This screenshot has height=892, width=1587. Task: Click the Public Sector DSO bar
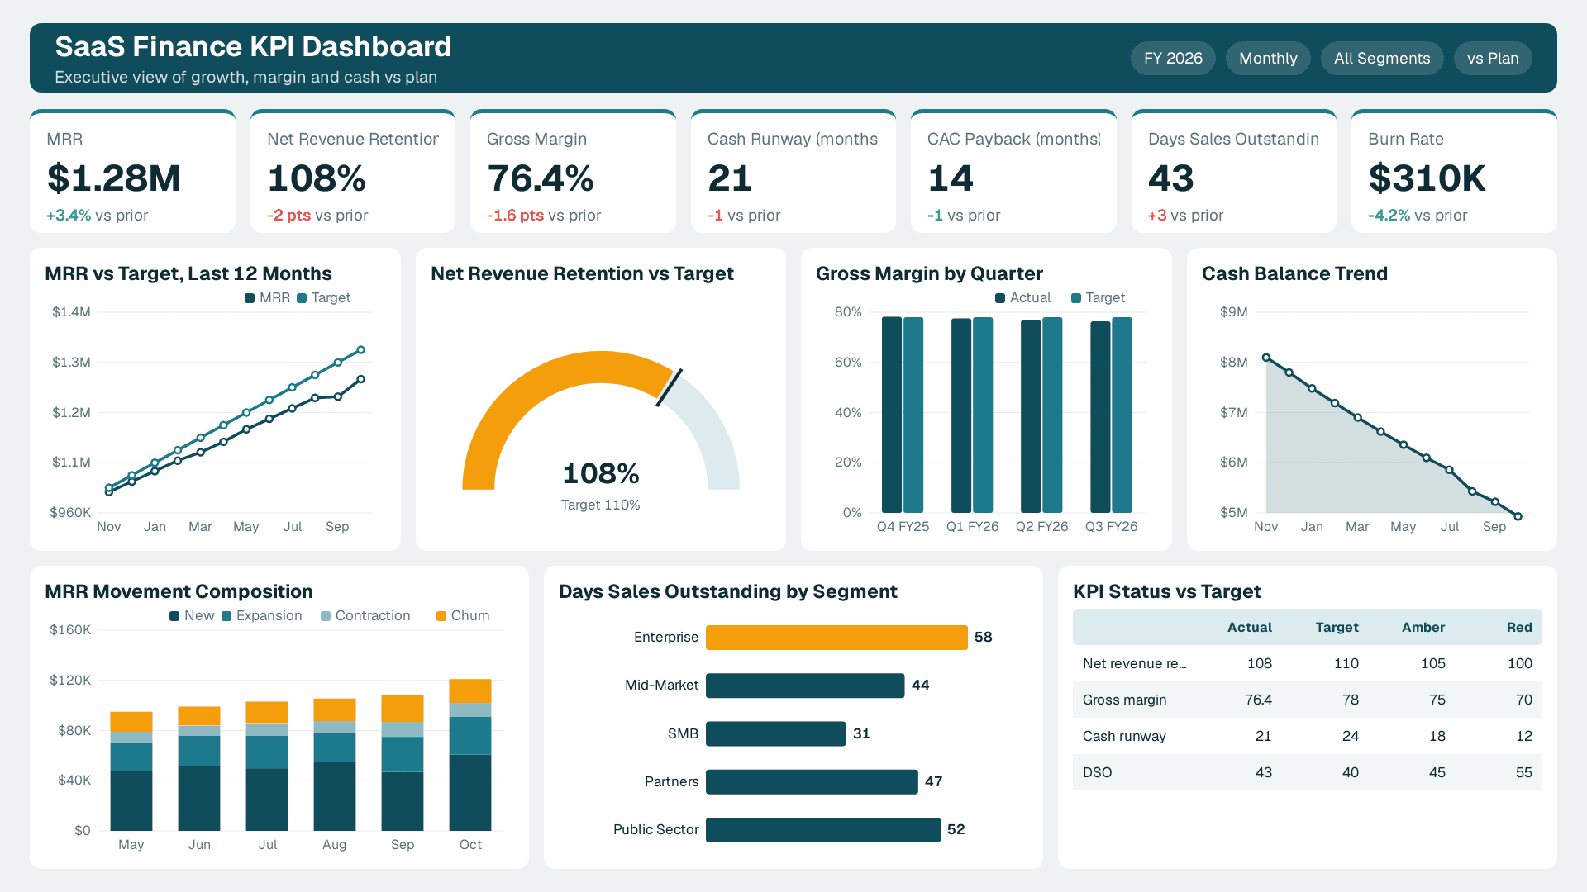pos(823,829)
